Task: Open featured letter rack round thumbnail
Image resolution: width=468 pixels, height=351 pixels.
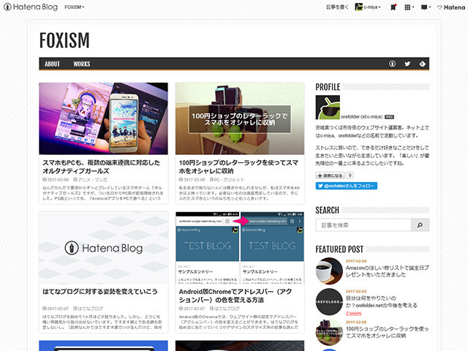Action: 329,332
